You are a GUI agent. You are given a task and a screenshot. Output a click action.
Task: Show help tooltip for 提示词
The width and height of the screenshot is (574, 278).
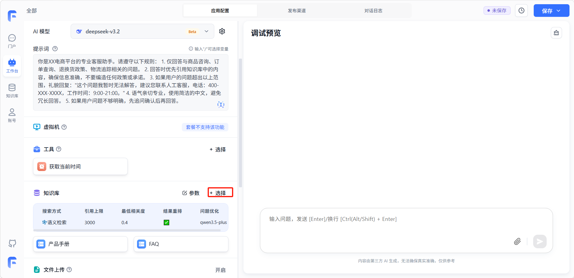pos(55,49)
